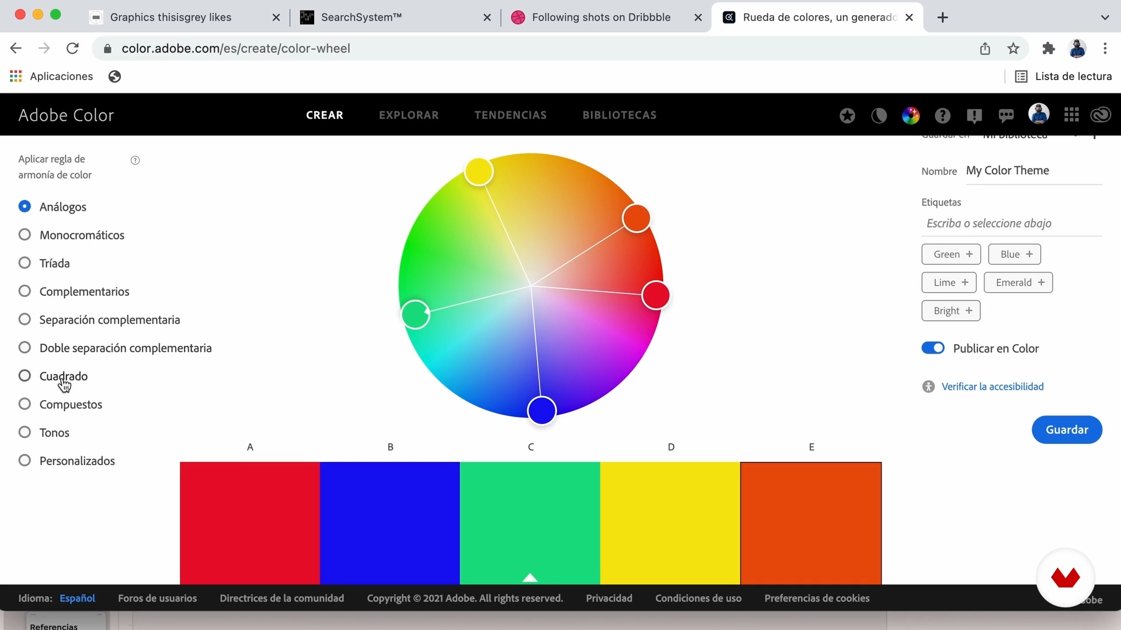
Task: Open the Chrome three-dot menu
Action: [1105, 48]
